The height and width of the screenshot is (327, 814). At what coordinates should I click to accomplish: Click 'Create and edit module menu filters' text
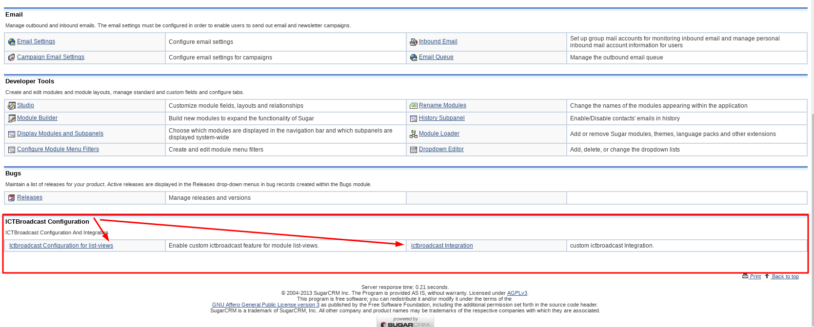click(x=216, y=150)
